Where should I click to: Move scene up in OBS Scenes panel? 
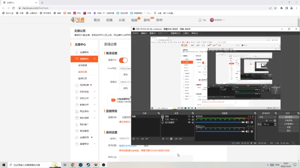tap(142, 139)
